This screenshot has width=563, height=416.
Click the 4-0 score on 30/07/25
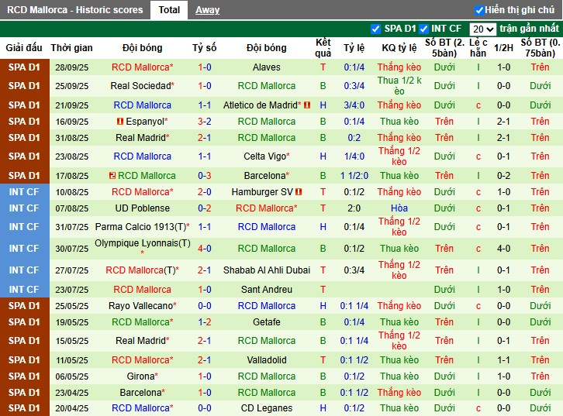pos(204,249)
